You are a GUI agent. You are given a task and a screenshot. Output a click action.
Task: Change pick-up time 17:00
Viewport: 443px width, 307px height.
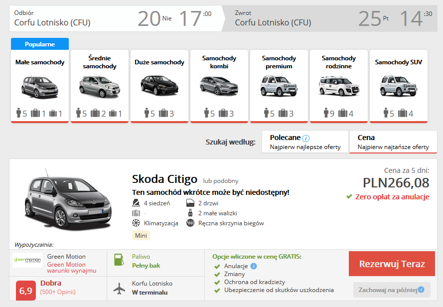click(x=195, y=18)
